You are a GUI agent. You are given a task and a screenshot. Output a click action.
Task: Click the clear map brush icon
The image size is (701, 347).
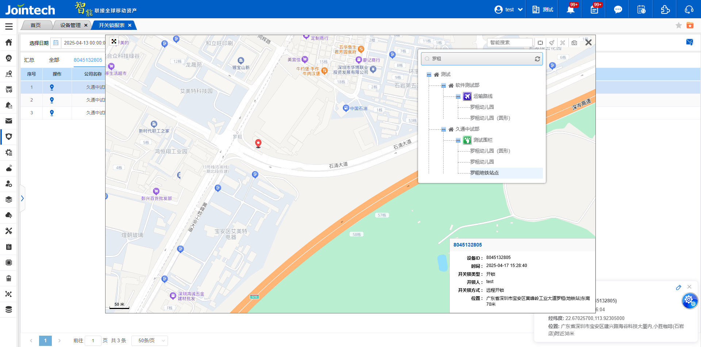coord(552,43)
